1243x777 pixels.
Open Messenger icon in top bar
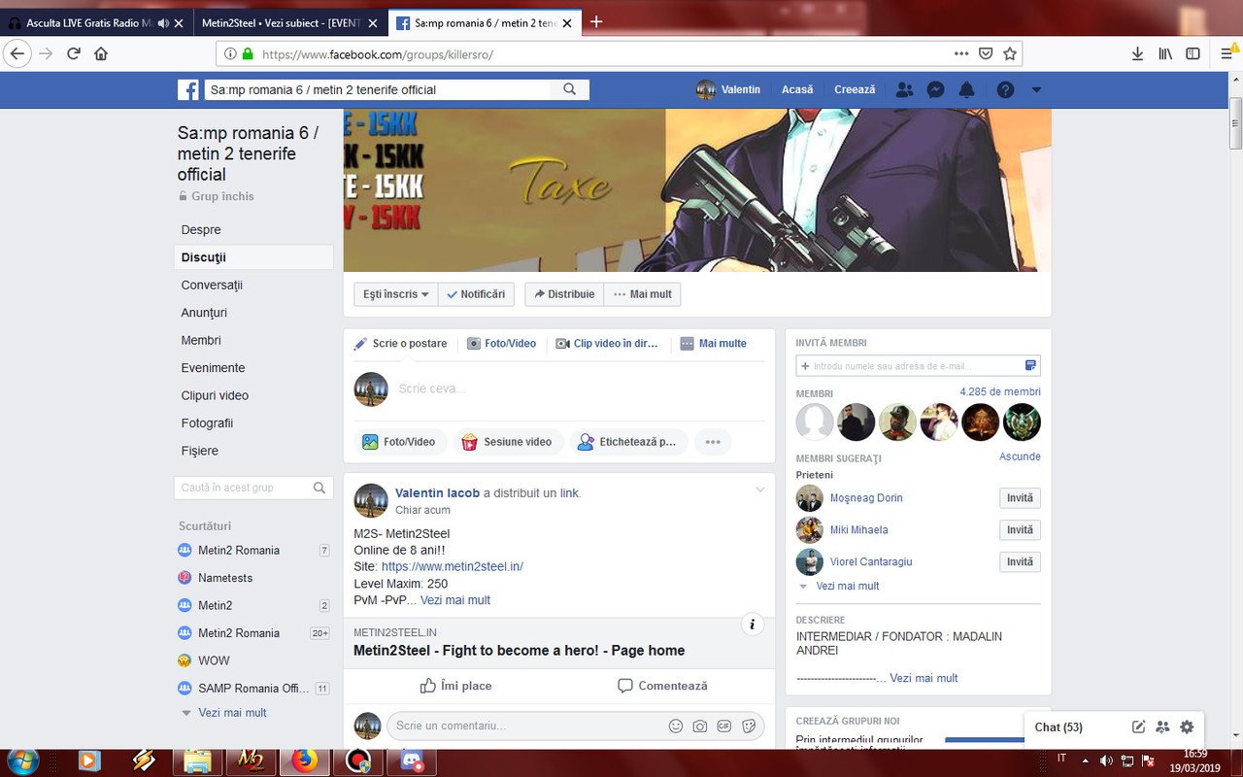[935, 89]
